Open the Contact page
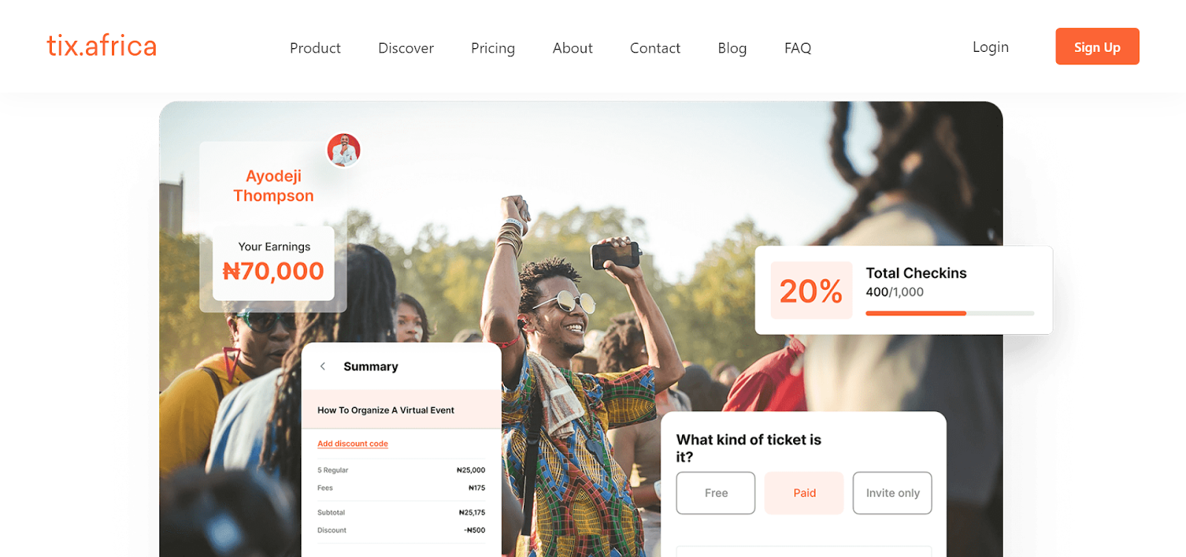This screenshot has height=557, width=1186. [x=655, y=48]
